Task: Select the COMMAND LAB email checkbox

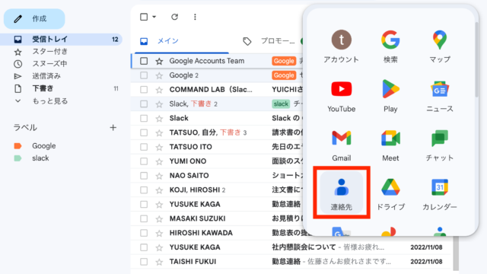Action: click(144, 90)
